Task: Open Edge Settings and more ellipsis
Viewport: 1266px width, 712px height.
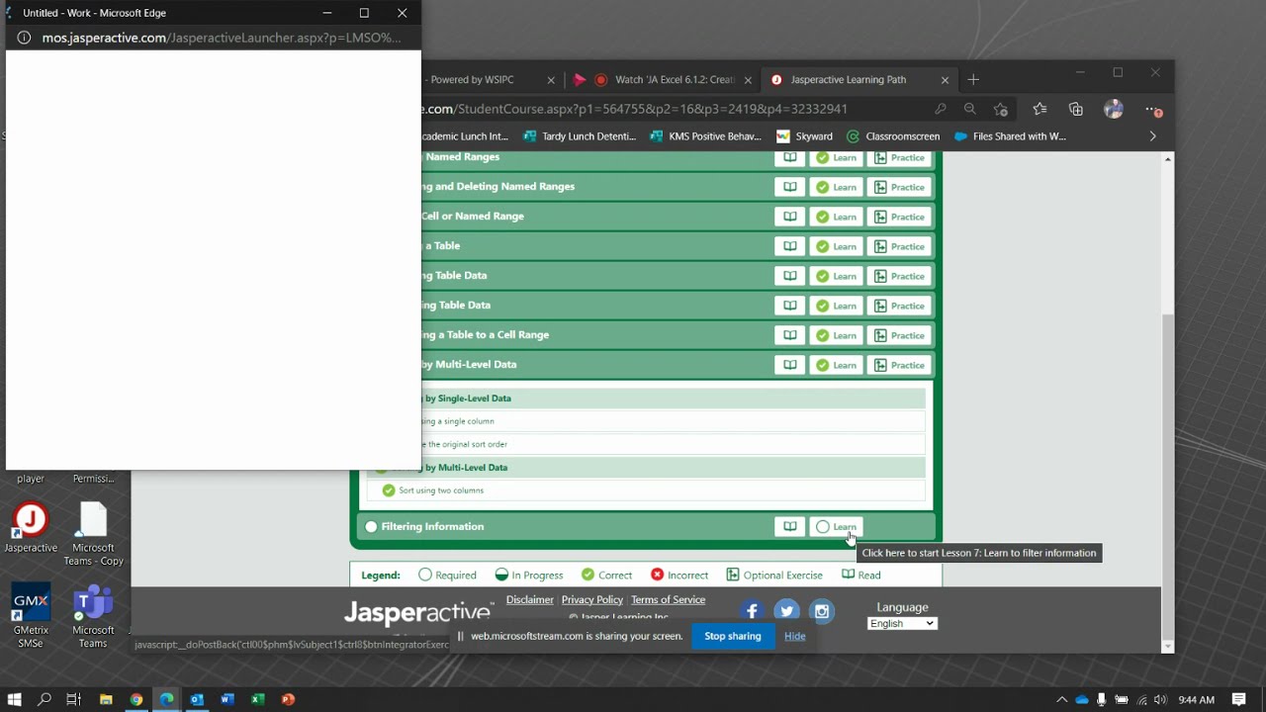Action: click(x=1152, y=109)
